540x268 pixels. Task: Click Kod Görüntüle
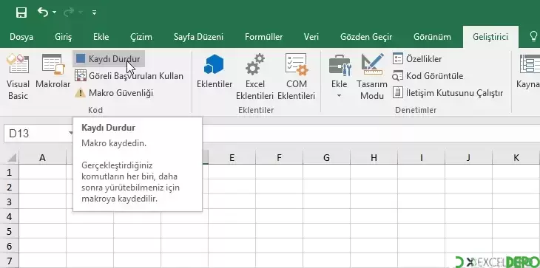click(428, 76)
